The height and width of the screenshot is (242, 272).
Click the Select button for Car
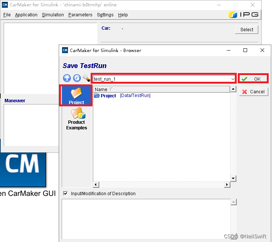click(x=246, y=29)
